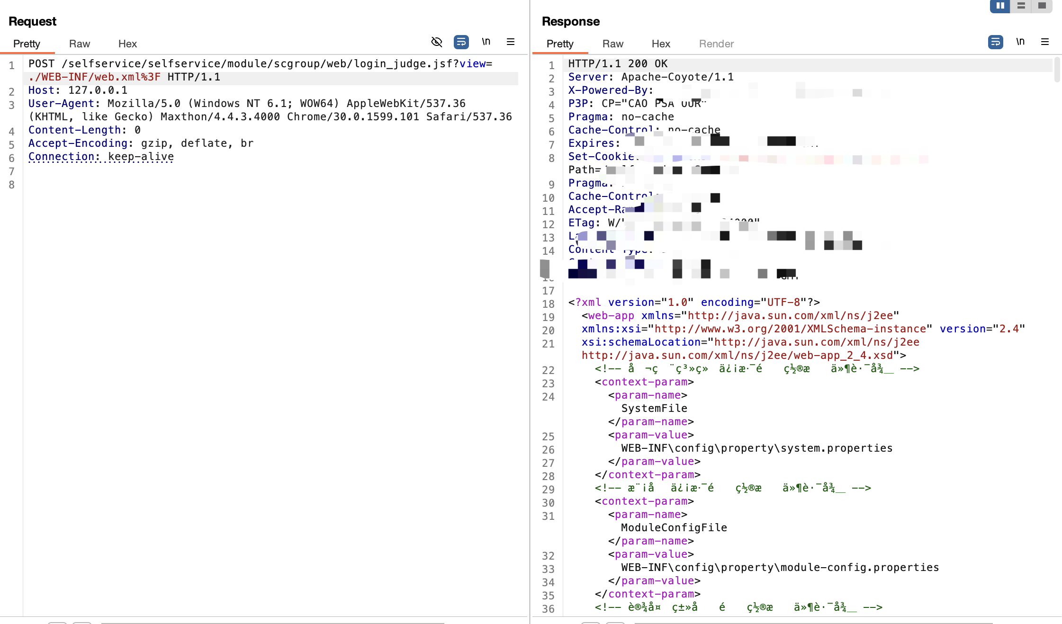Toggle word wrap icon in Request panel
This screenshot has width=1062, height=624.
pyautogui.click(x=461, y=42)
